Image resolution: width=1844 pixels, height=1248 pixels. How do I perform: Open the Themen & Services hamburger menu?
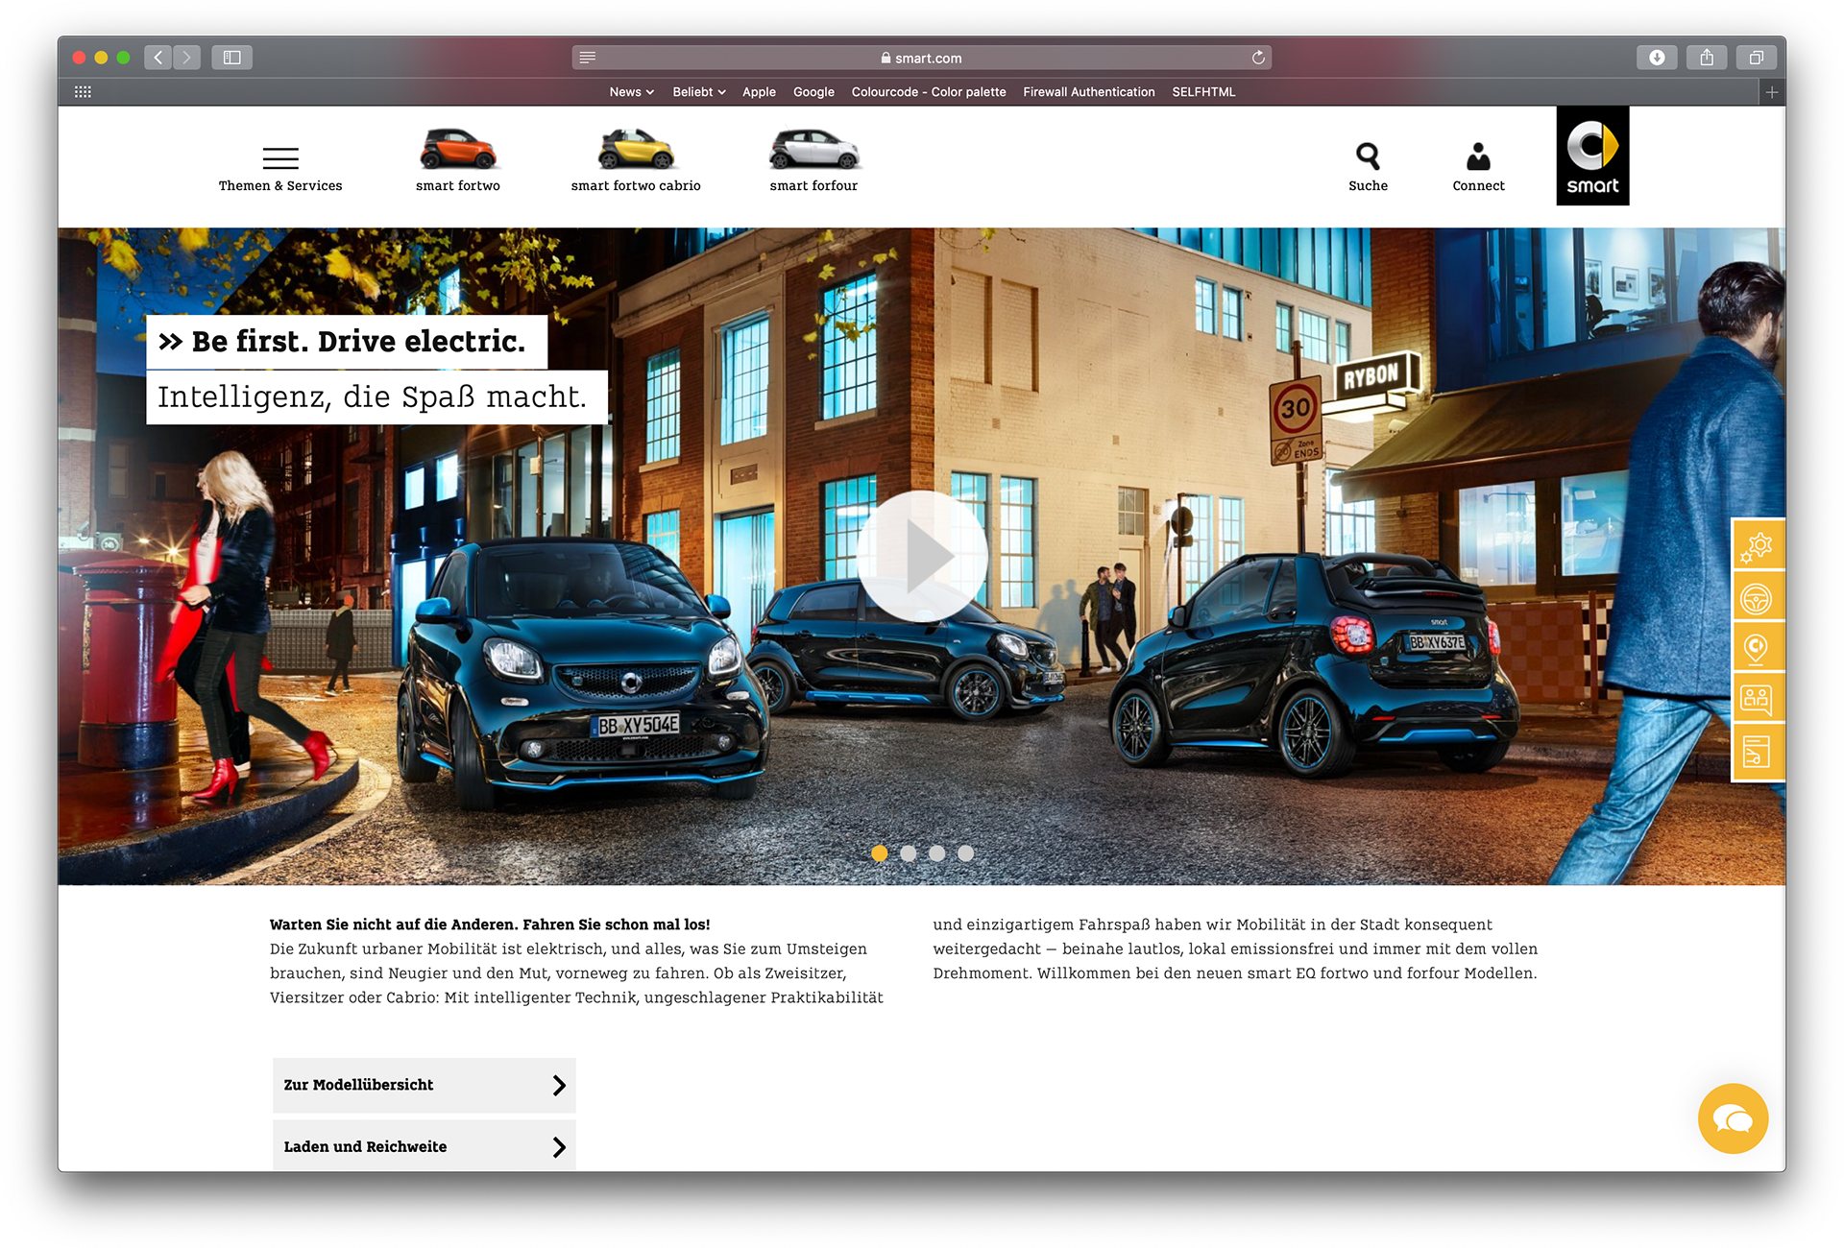pyautogui.click(x=279, y=158)
